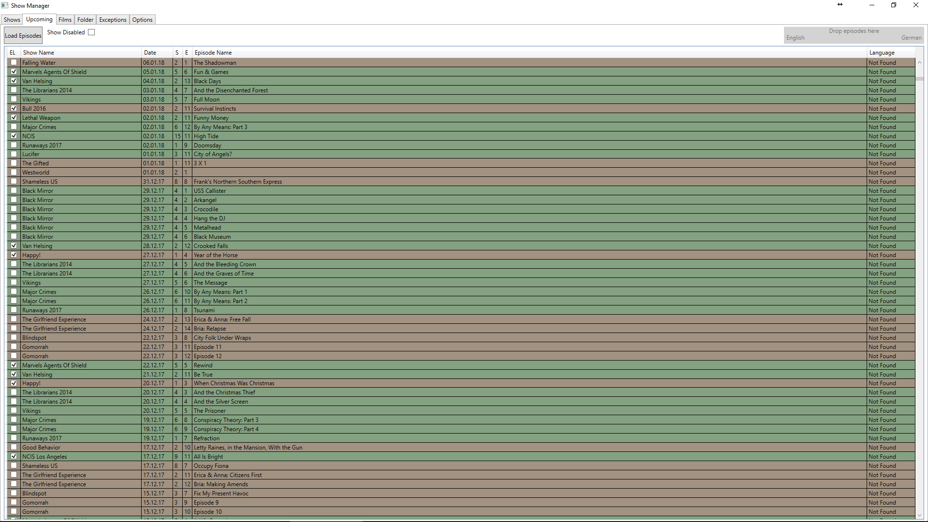Select the When Christmas Was Christmas episode
Viewport: 928px width, 522px height.
coord(234,383)
